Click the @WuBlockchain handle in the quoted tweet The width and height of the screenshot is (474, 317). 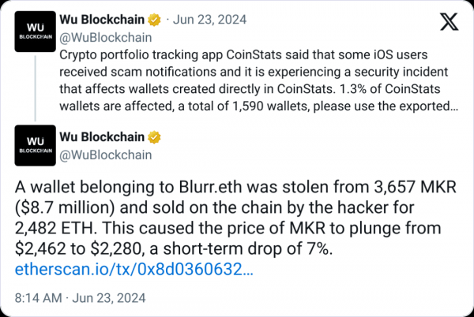pos(105,37)
